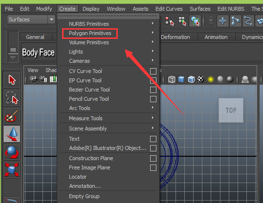The height and width of the screenshot is (203, 263).
Task: Click the bookmarks icon in viewport toolbar
Action: coord(53,79)
